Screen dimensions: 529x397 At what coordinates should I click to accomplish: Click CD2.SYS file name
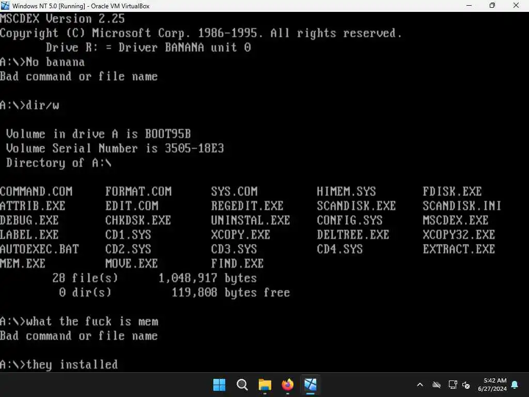click(128, 249)
